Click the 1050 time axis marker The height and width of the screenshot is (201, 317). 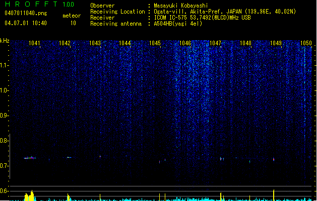(x=306, y=43)
